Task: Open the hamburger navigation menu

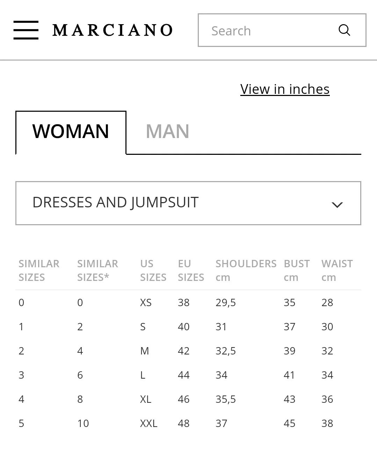Action: pos(26,30)
